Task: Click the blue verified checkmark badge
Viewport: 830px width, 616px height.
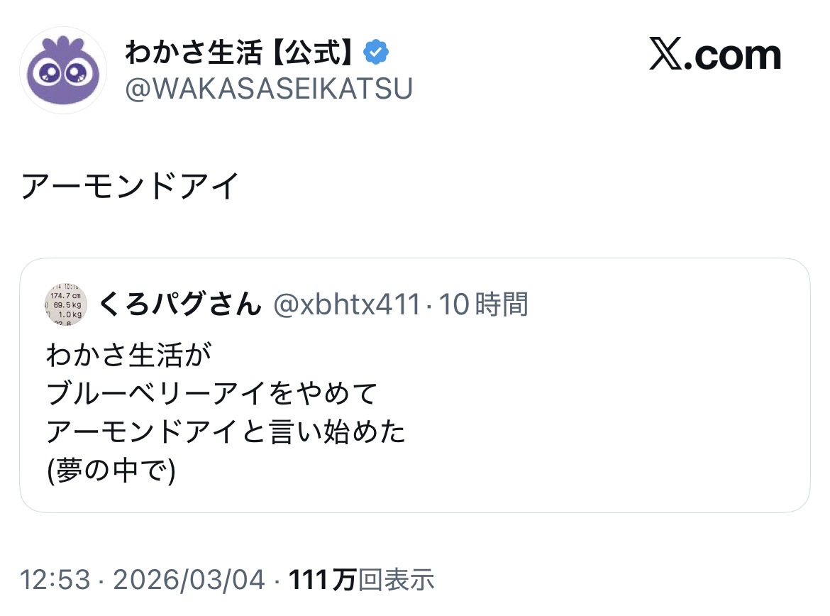Action: (x=377, y=51)
